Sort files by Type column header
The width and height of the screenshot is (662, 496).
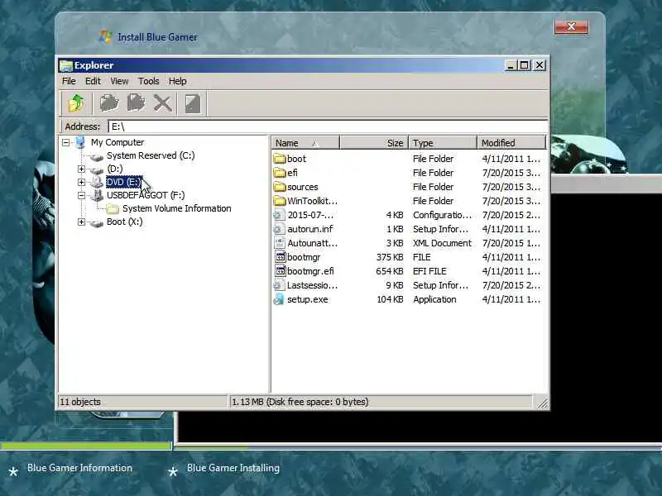[x=443, y=143]
